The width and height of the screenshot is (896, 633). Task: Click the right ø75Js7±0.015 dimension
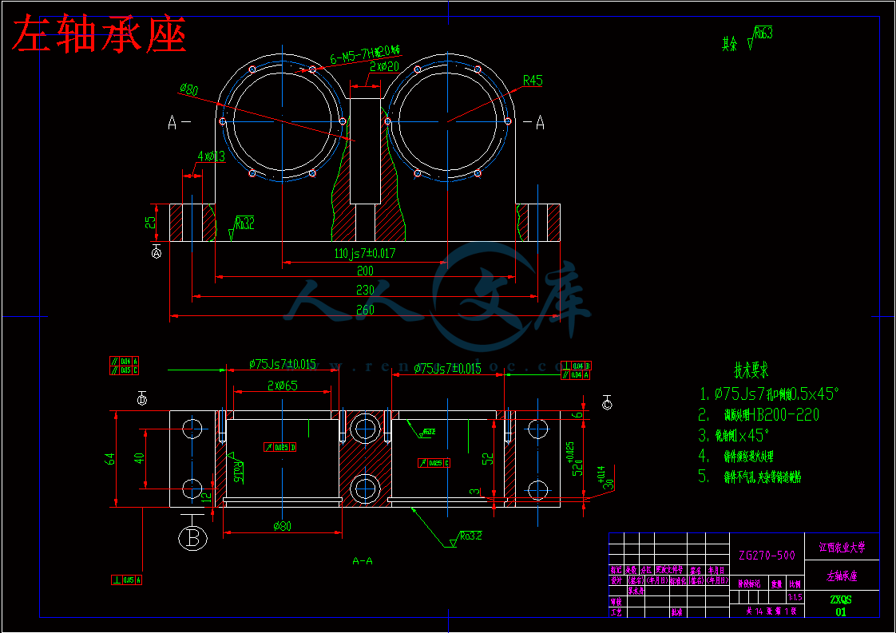click(447, 369)
